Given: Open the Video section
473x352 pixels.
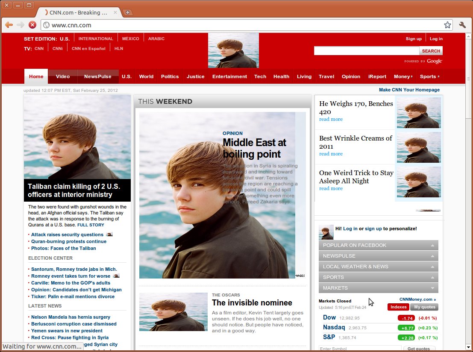Looking at the screenshot, I should pos(63,76).
